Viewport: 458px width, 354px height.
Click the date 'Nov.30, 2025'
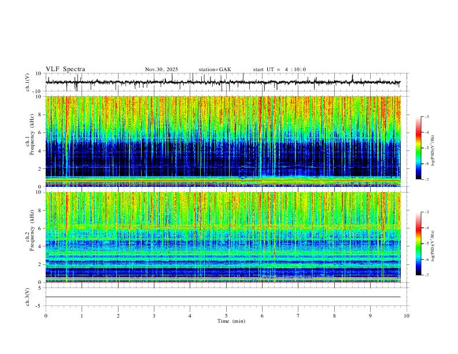click(x=161, y=69)
